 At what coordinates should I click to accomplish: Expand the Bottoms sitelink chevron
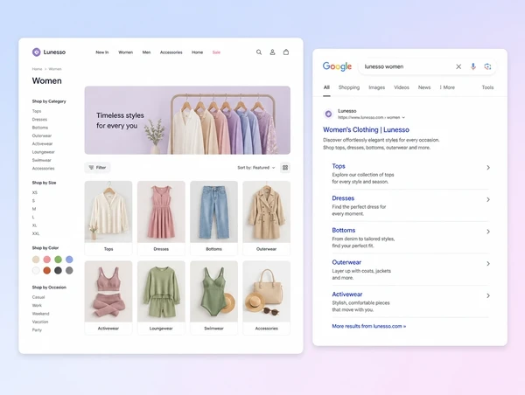[x=488, y=232]
